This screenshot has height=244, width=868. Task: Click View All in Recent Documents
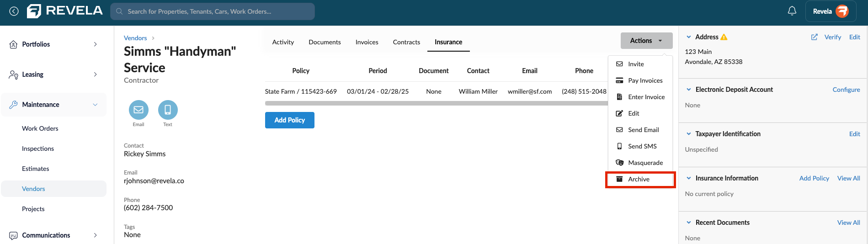point(849,223)
